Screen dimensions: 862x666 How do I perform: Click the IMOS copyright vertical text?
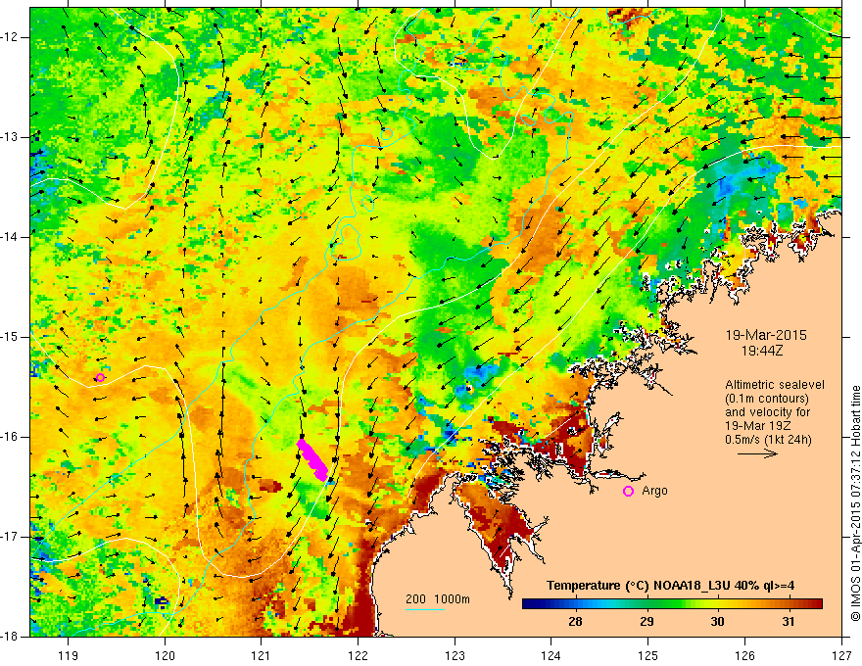[855, 502]
